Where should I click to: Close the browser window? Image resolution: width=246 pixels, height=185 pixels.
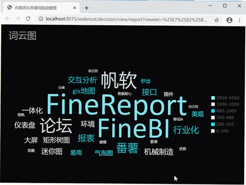tap(239, 6)
